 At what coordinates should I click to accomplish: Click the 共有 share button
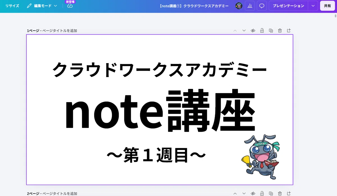click(327, 6)
